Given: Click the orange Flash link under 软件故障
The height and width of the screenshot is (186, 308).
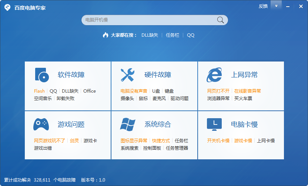Looking at the screenshot, I should click(39, 91).
